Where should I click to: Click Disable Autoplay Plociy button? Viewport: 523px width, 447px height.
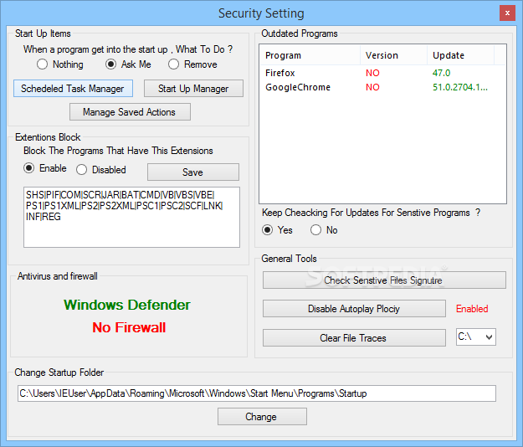tap(354, 309)
